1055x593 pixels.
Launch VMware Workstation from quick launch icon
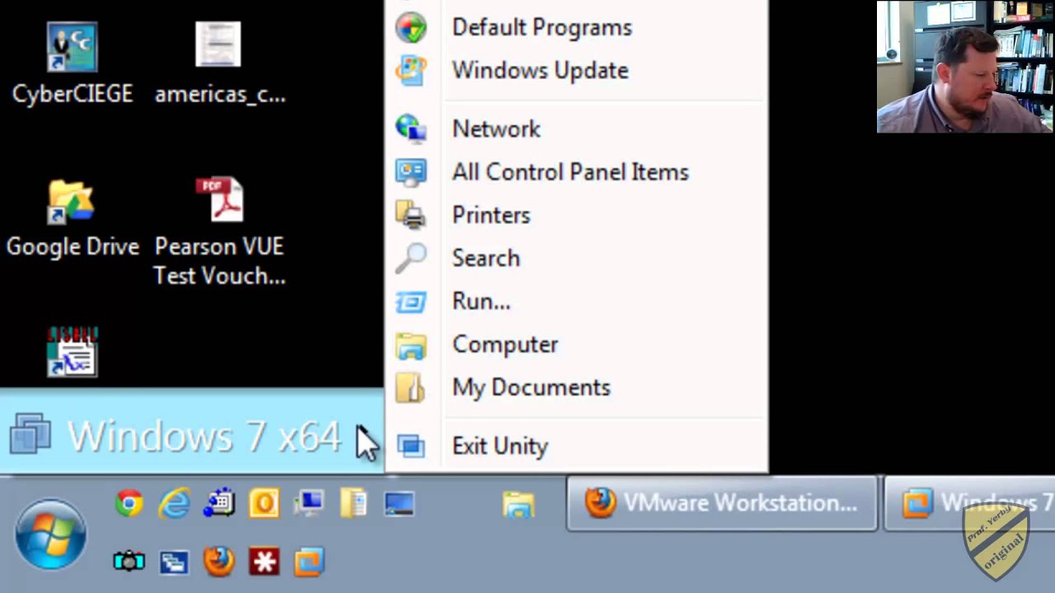[309, 562]
